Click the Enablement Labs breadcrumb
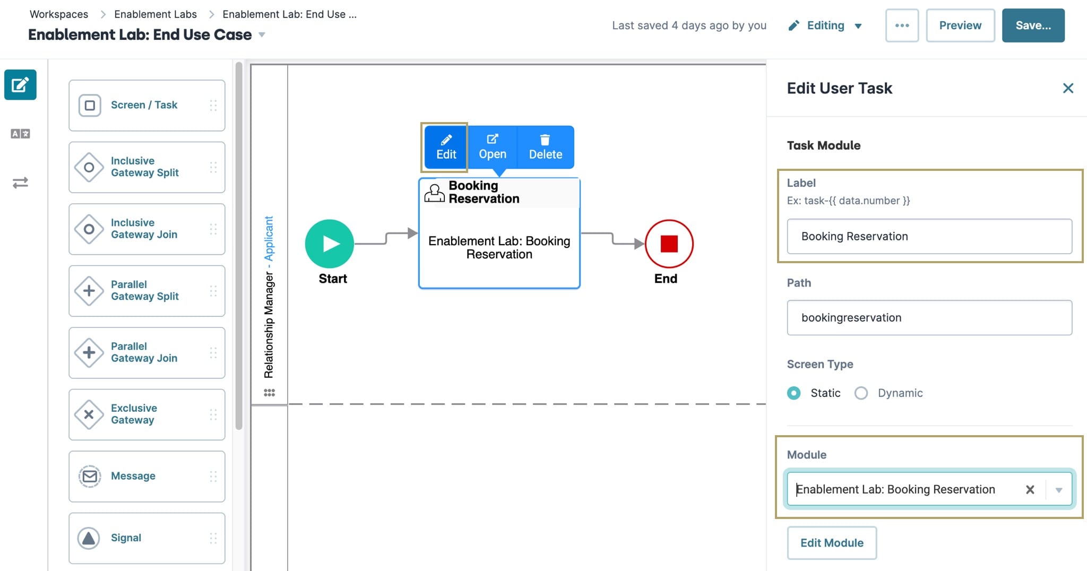This screenshot has width=1087, height=571. pyautogui.click(x=156, y=14)
